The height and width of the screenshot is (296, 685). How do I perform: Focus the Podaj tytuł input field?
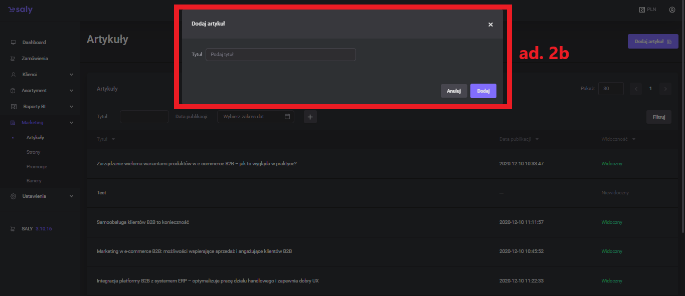click(x=280, y=55)
